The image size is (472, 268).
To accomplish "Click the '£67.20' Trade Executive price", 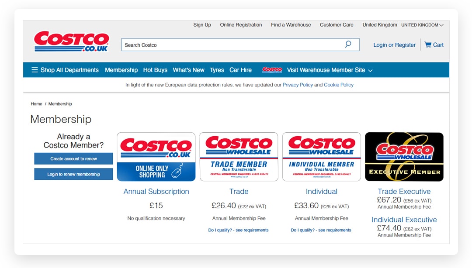I will tap(389, 200).
